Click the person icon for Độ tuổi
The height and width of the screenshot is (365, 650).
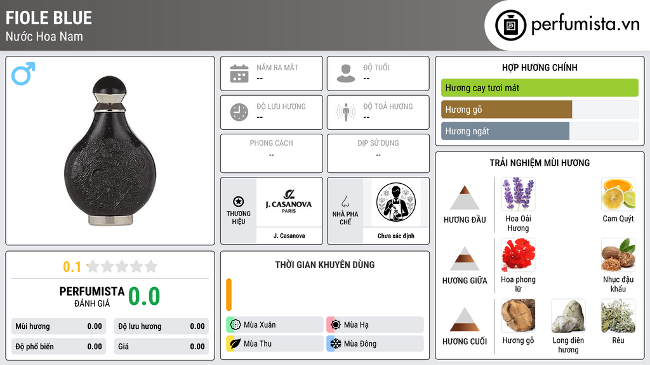pyautogui.click(x=346, y=74)
